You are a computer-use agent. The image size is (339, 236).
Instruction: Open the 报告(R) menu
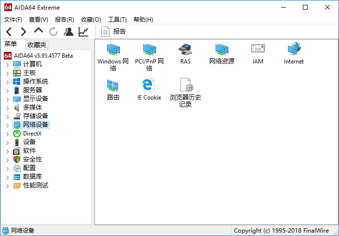[65, 20]
